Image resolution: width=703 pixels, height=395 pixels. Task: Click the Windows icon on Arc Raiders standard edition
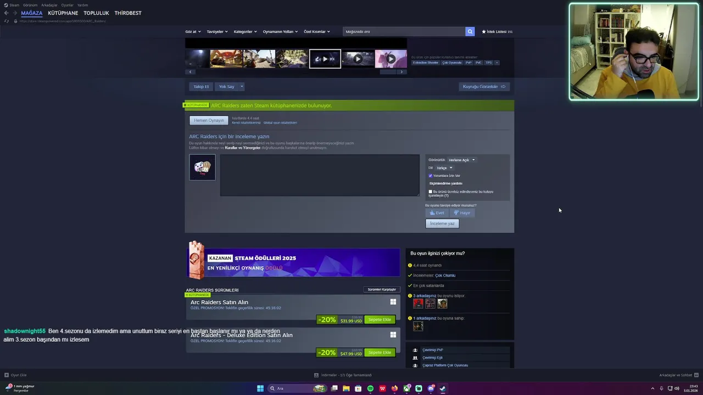[393, 302]
